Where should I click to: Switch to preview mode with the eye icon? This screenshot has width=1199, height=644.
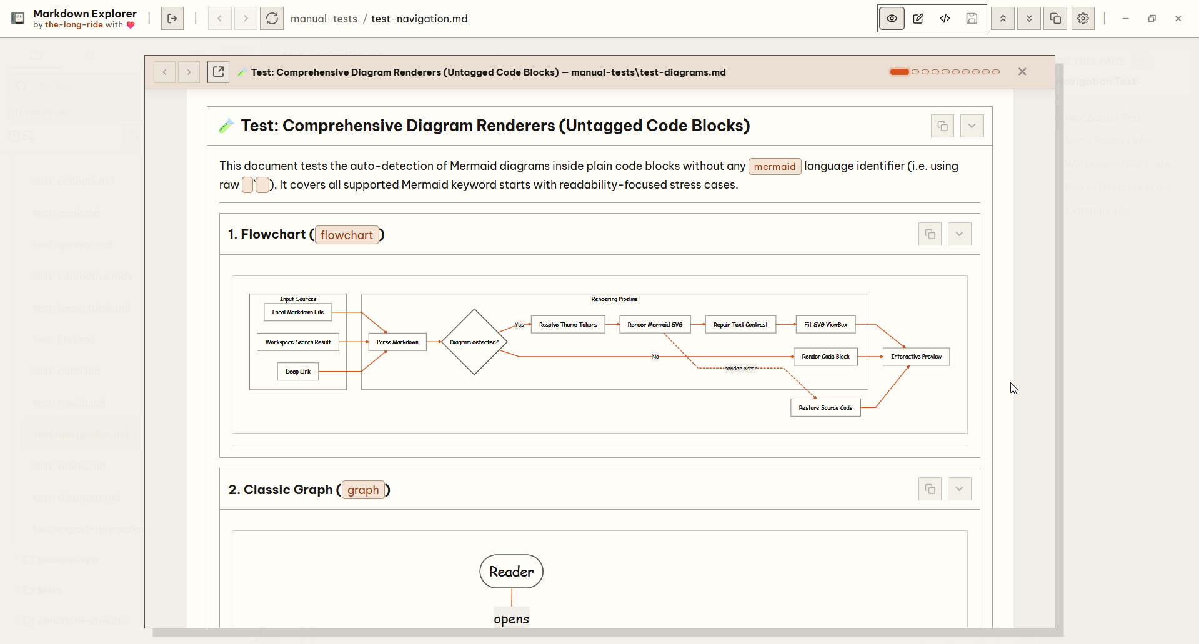coord(892,19)
